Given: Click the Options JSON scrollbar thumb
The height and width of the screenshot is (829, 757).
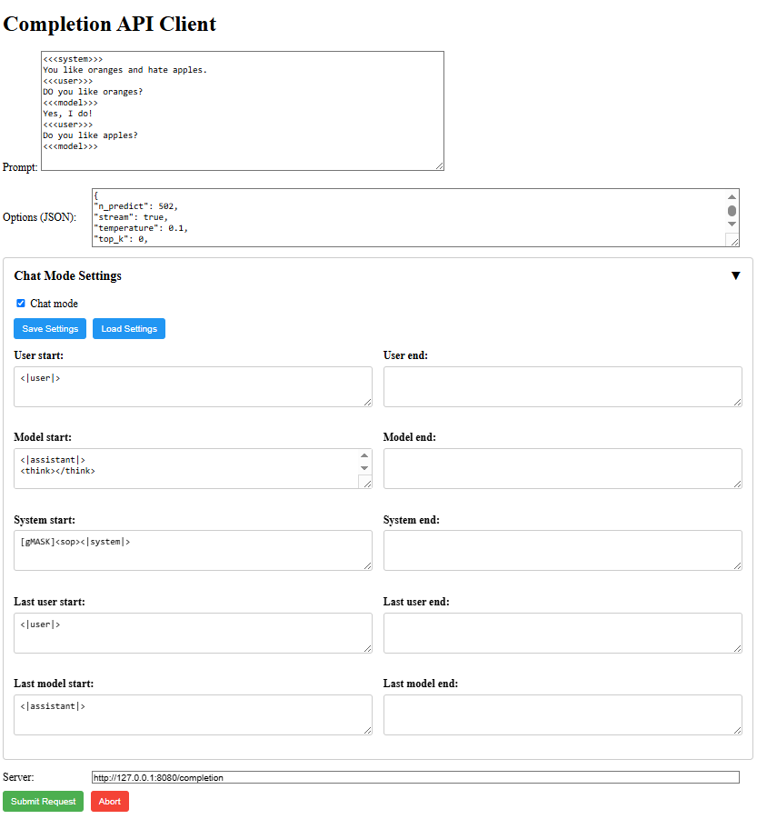Looking at the screenshot, I should click(x=732, y=211).
